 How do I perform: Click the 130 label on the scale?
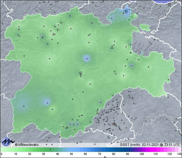[180, 154]
